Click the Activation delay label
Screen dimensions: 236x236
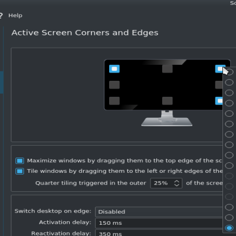tap(65, 222)
